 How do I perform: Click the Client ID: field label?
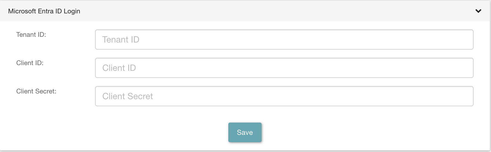30,63
